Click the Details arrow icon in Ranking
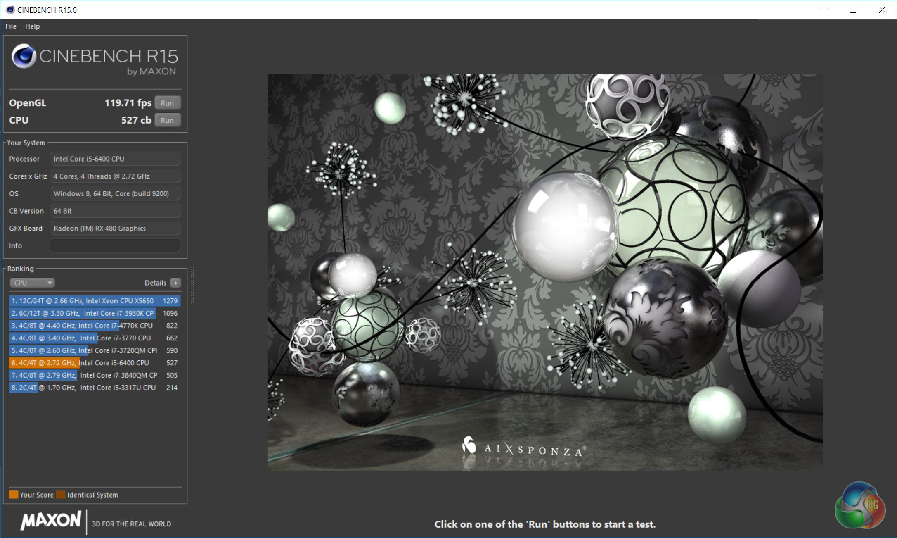This screenshot has width=897, height=538. [175, 283]
